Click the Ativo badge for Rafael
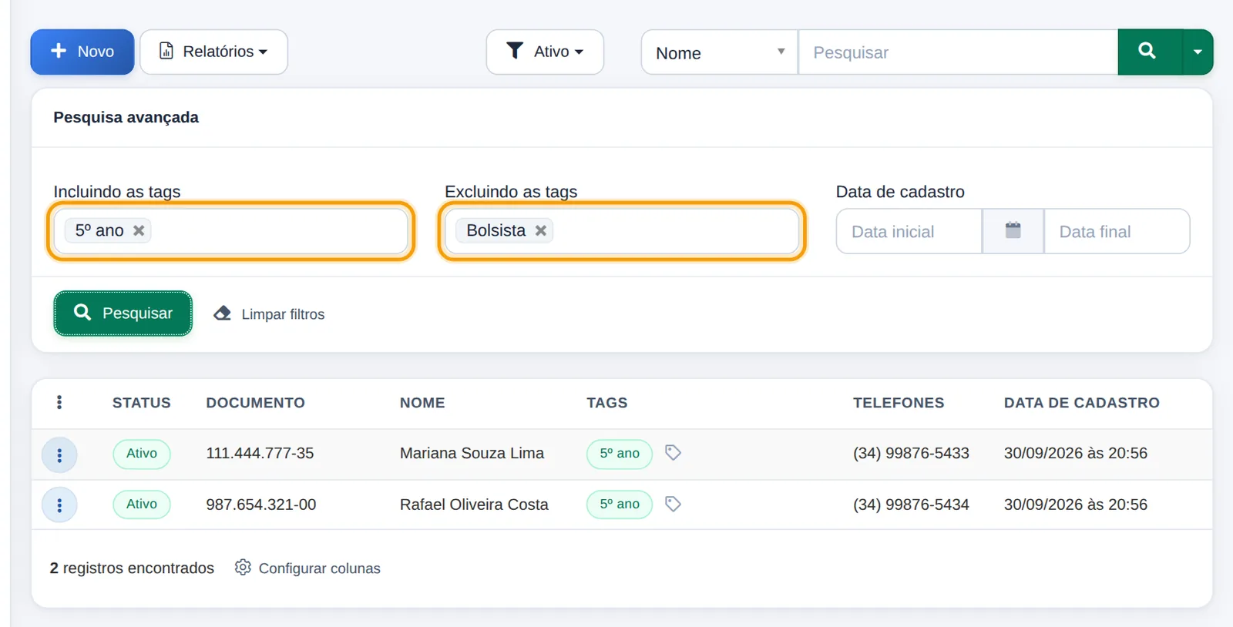Screen dimensions: 1233x627 pos(142,505)
